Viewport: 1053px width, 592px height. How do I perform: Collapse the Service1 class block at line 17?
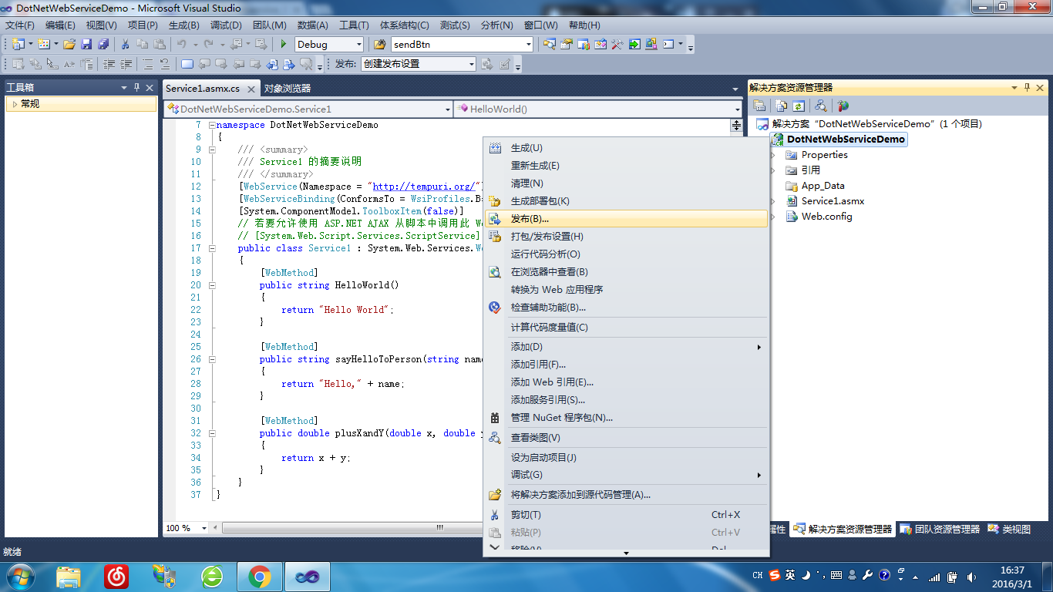[211, 248]
